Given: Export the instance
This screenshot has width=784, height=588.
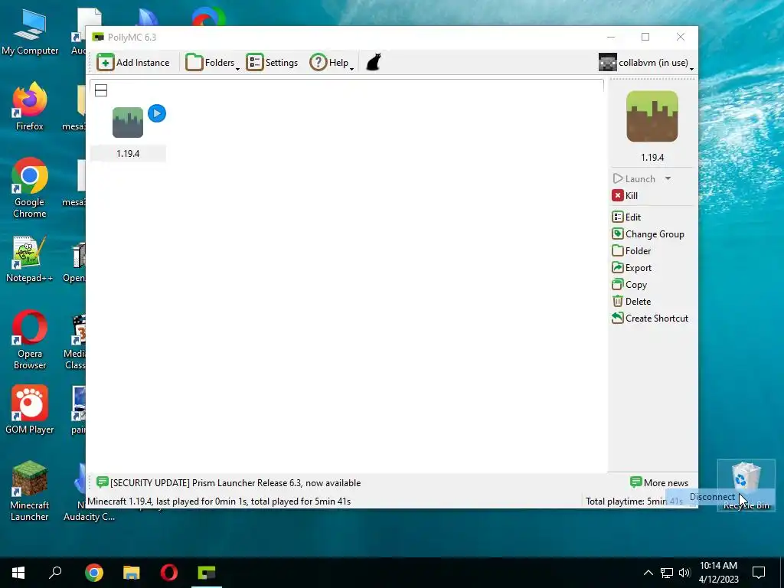Looking at the screenshot, I should [632, 268].
